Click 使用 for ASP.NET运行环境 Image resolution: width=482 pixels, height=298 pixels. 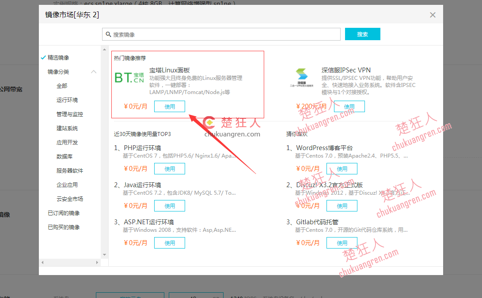170,243
